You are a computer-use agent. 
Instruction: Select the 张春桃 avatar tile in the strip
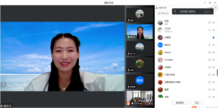point(140,81)
